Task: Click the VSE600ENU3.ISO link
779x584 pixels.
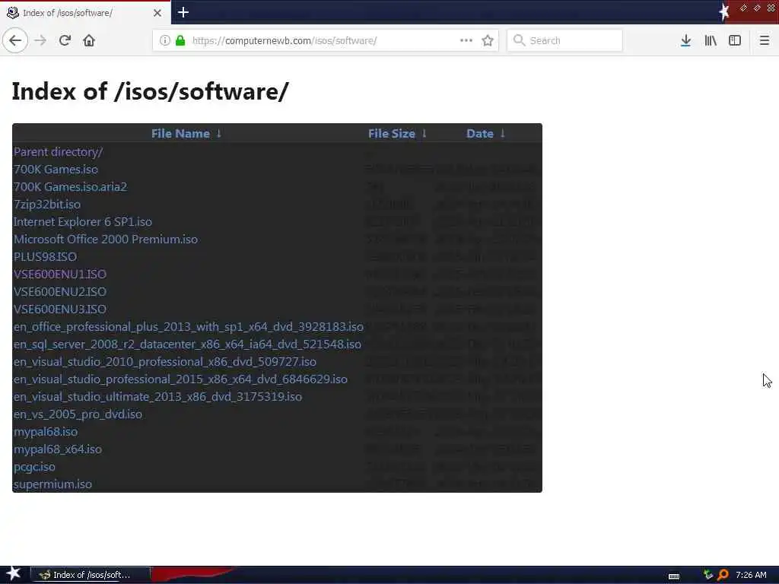Action: point(59,309)
